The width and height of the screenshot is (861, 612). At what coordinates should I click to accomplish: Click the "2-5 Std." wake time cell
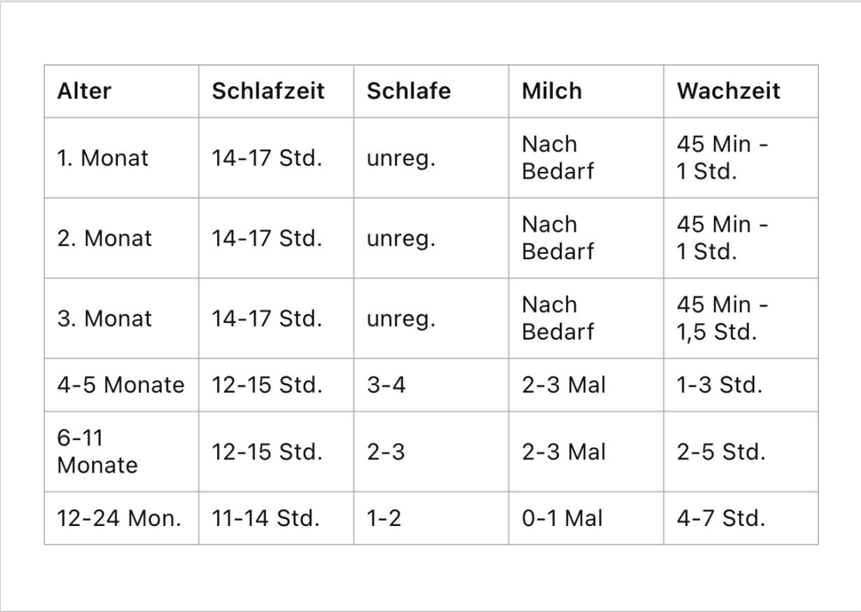(x=721, y=452)
